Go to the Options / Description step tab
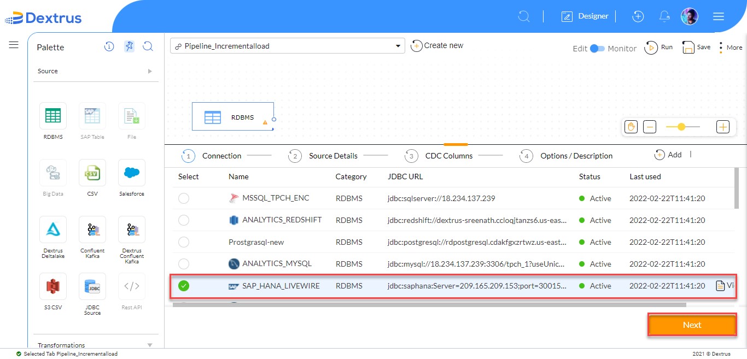This screenshot has height=359, width=747. tap(566, 156)
